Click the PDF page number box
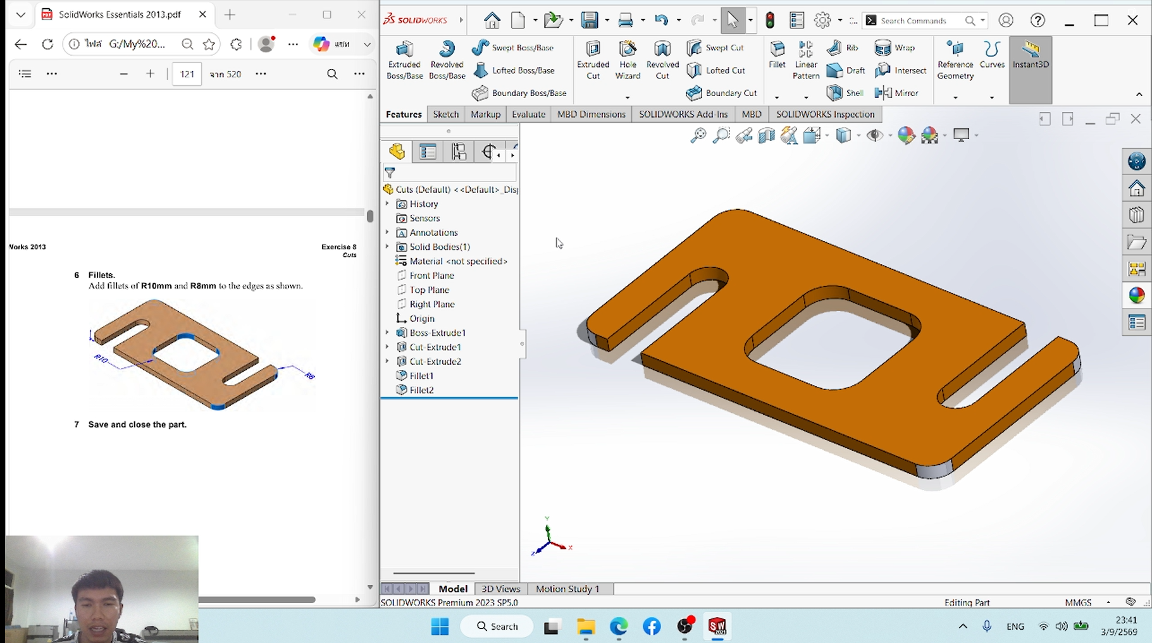 [187, 74]
